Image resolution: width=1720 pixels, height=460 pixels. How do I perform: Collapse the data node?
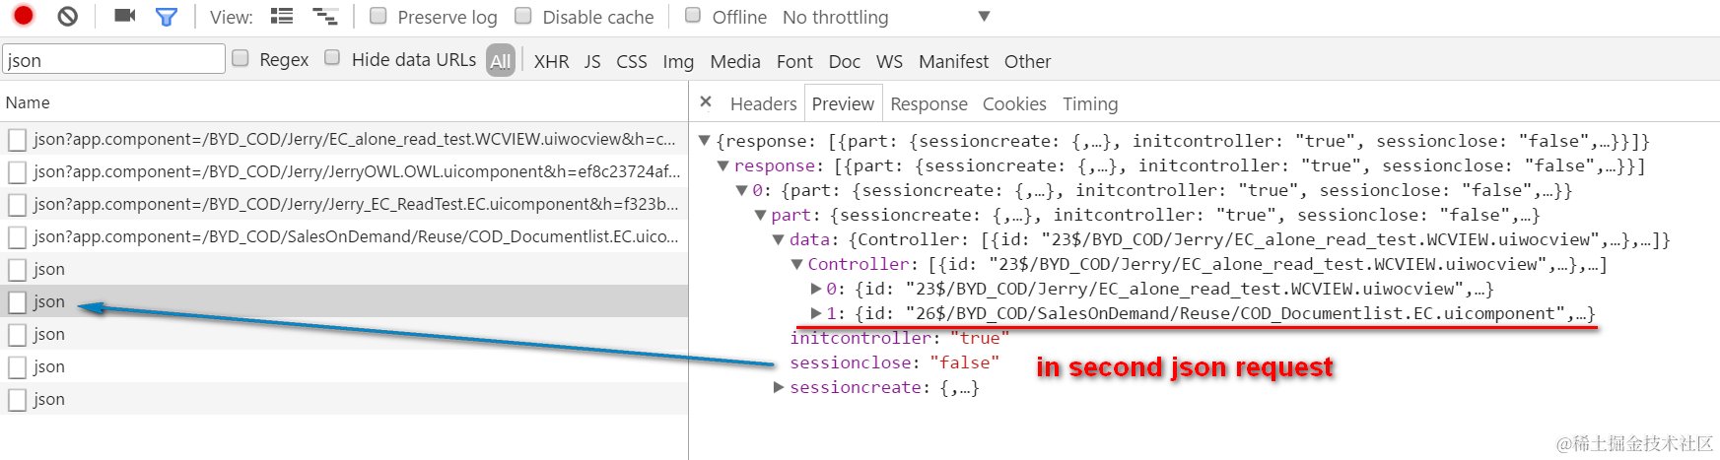[x=779, y=239]
